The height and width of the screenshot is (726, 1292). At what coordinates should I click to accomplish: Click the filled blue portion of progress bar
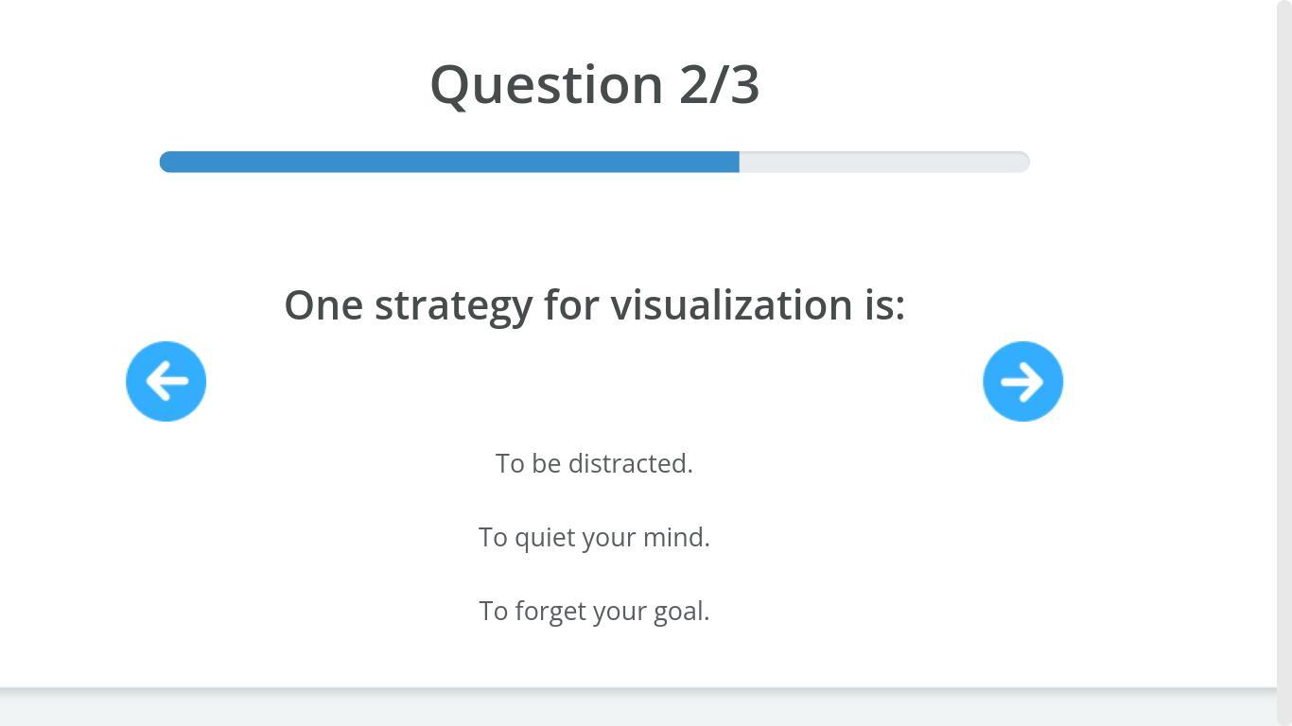[x=449, y=162]
